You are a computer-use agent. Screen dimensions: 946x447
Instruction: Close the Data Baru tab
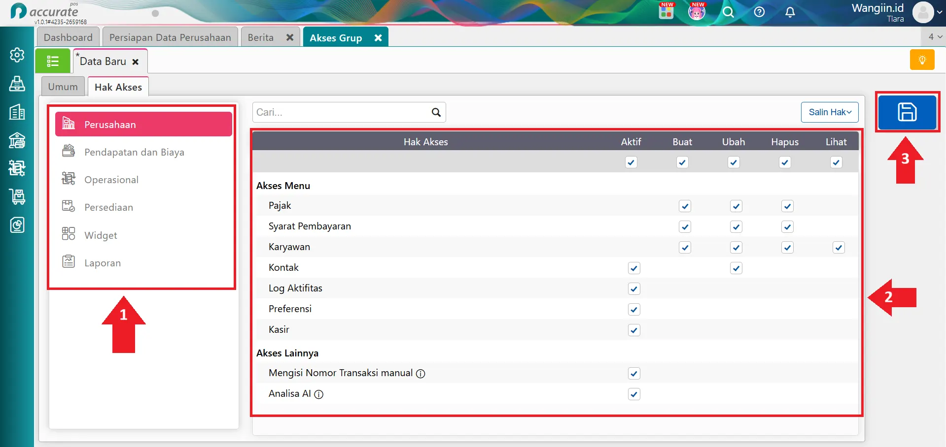pos(136,62)
